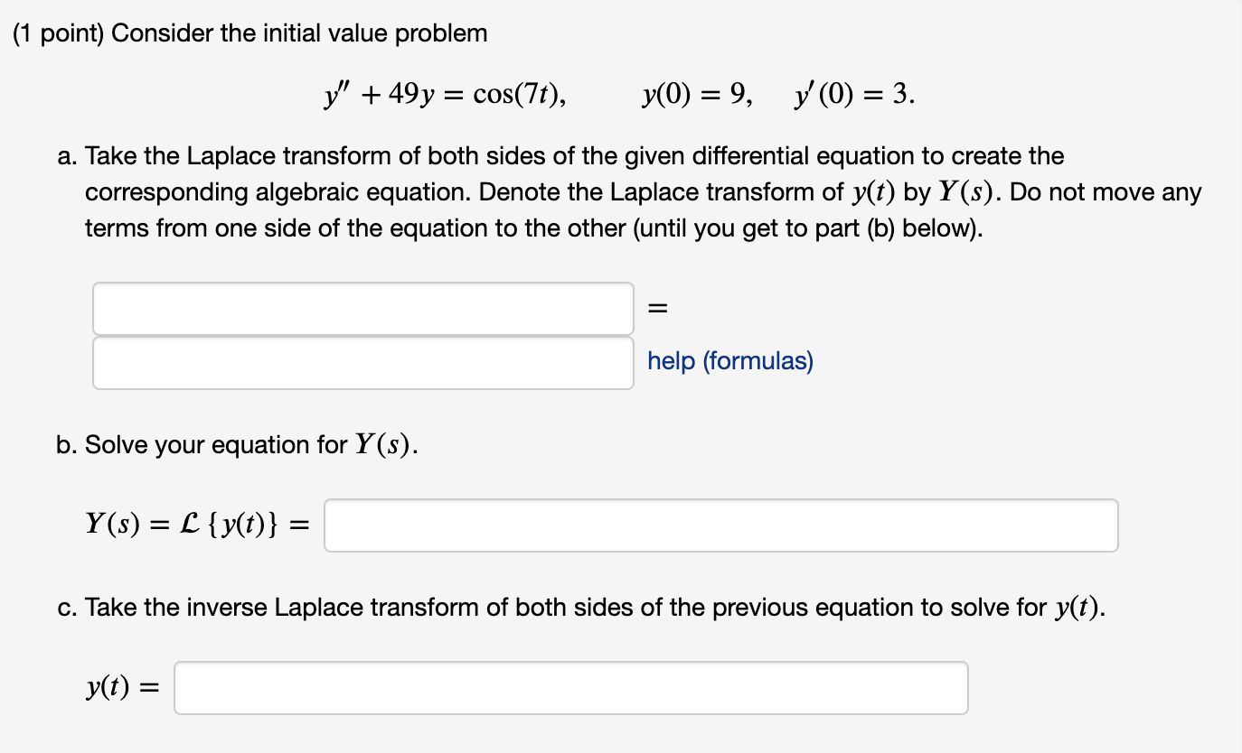Click the y(t) answer field in part c
1242x753 pixels.
pos(571,687)
